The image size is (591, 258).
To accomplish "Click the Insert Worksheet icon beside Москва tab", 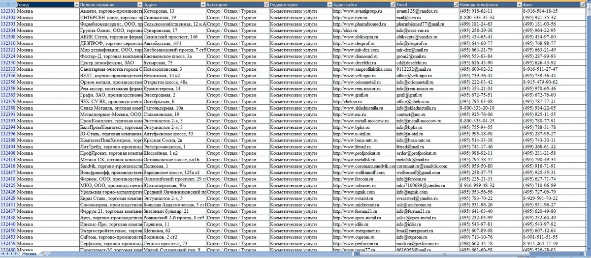I will tap(43, 254).
